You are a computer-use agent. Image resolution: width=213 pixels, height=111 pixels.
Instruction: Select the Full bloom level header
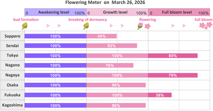[x=179, y=13]
